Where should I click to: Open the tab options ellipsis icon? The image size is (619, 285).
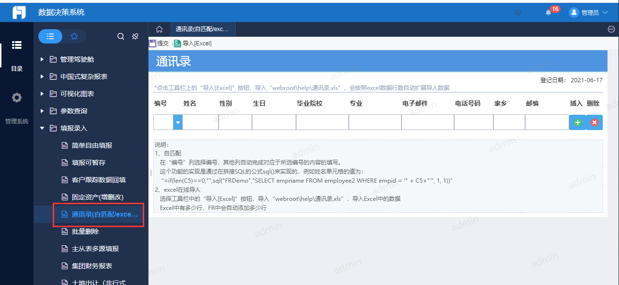(x=611, y=29)
